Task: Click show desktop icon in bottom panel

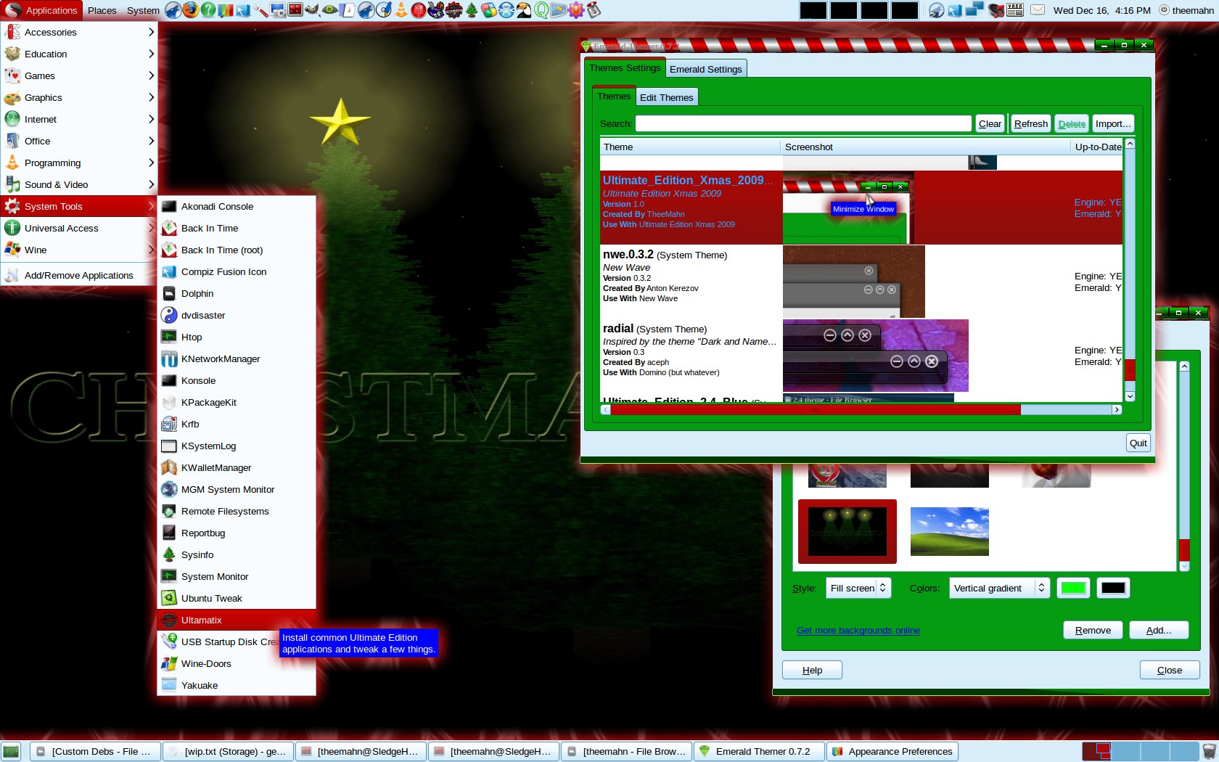Action: [x=11, y=751]
